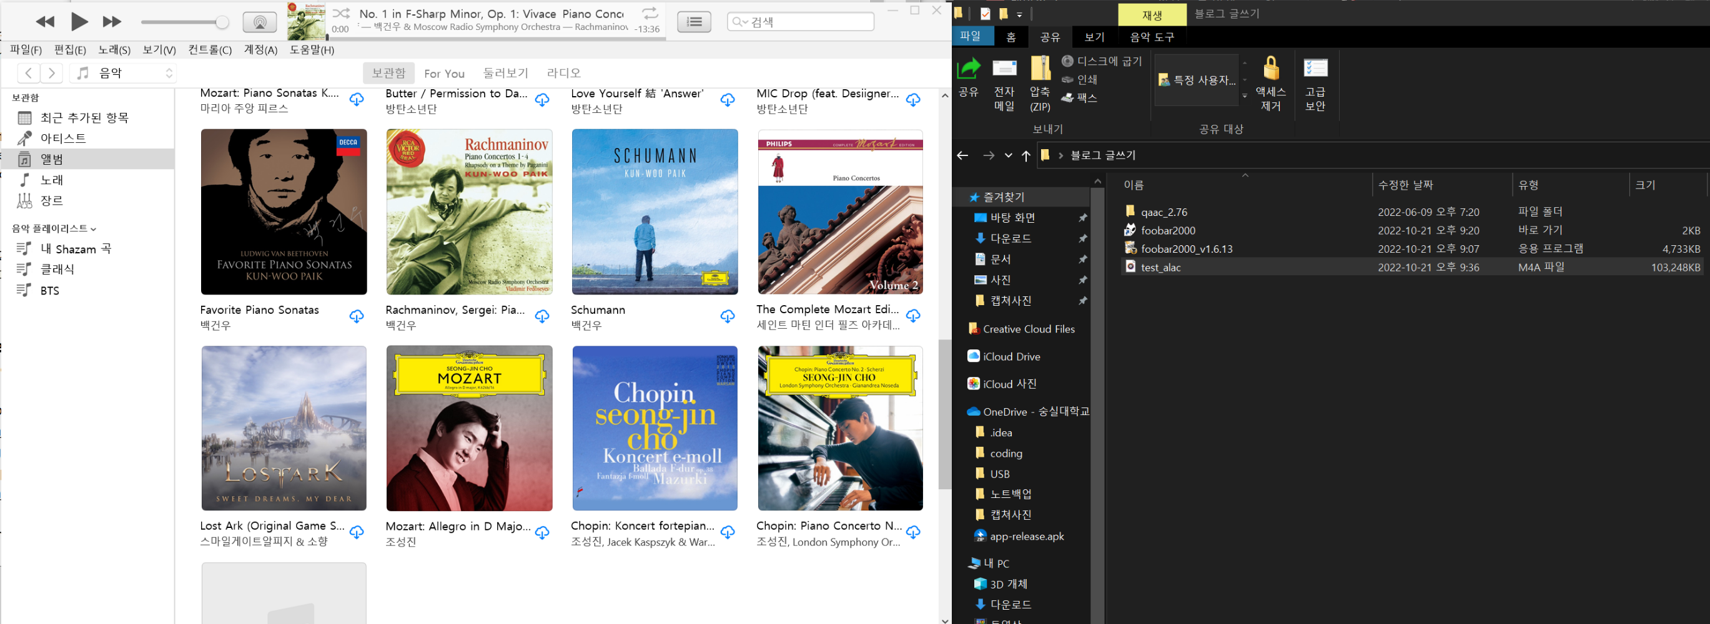Open the 음악 도구 ribbon tab
Screen dimensions: 1710x624
1152,37
